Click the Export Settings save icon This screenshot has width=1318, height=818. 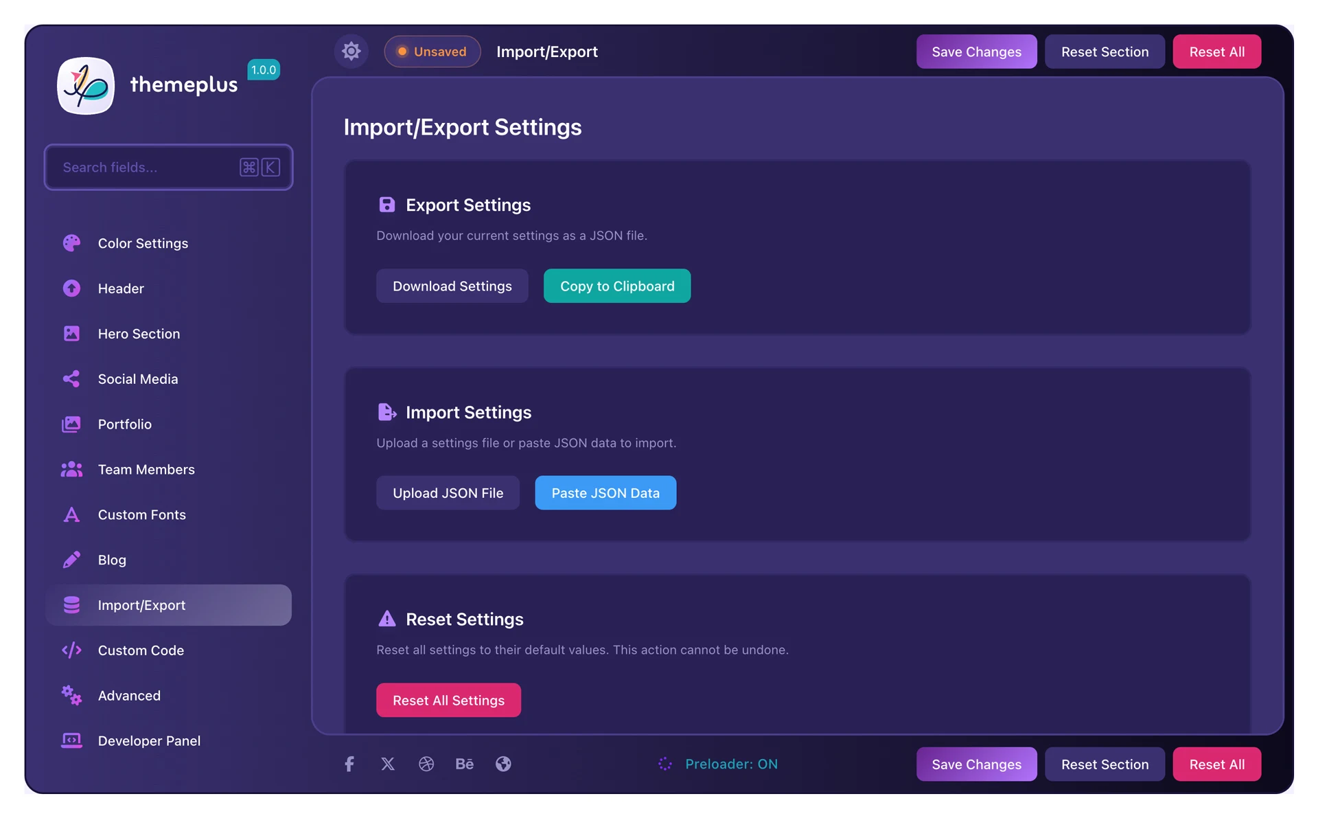pos(386,205)
